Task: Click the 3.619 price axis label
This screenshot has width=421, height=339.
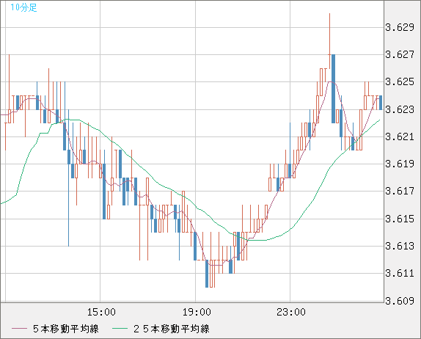Action: tap(400, 164)
